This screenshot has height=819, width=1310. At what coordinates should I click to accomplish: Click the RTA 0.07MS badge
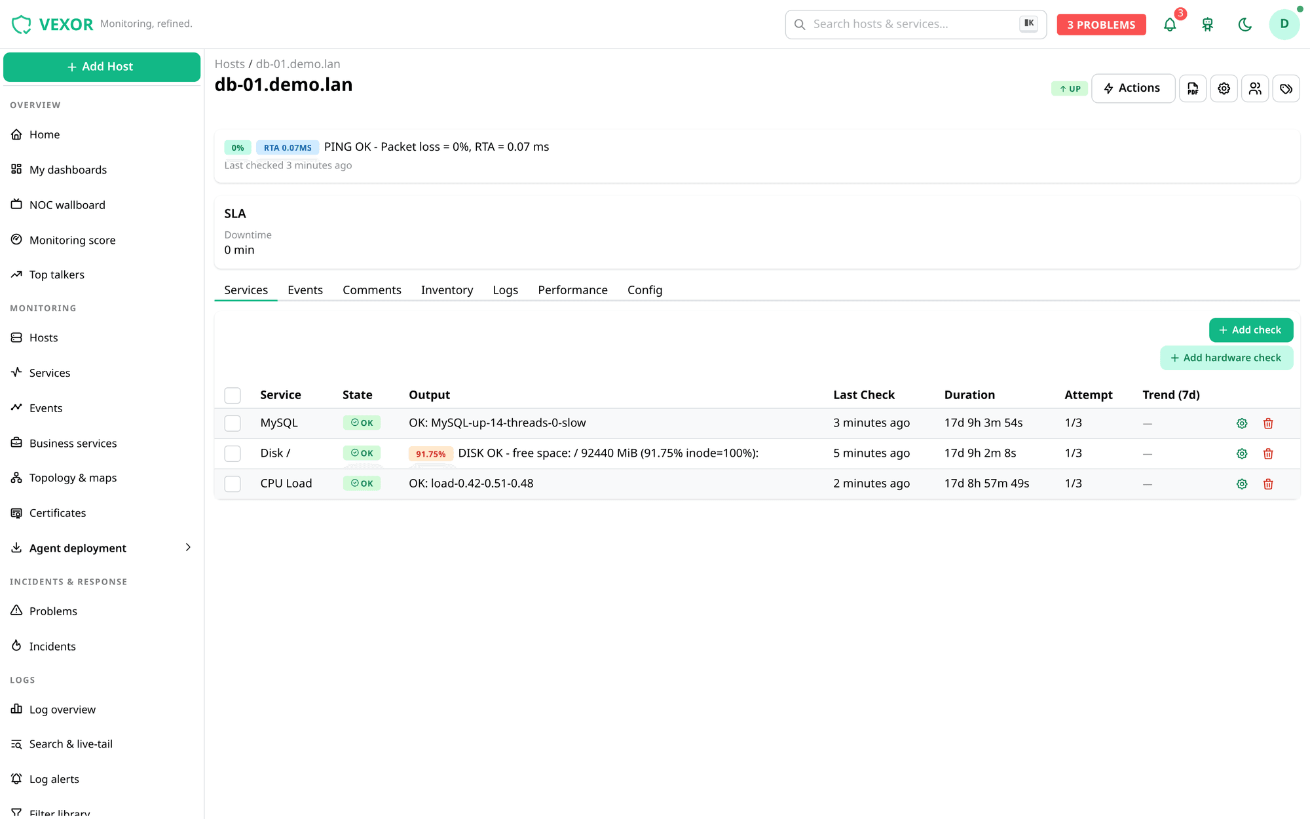pos(288,147)
